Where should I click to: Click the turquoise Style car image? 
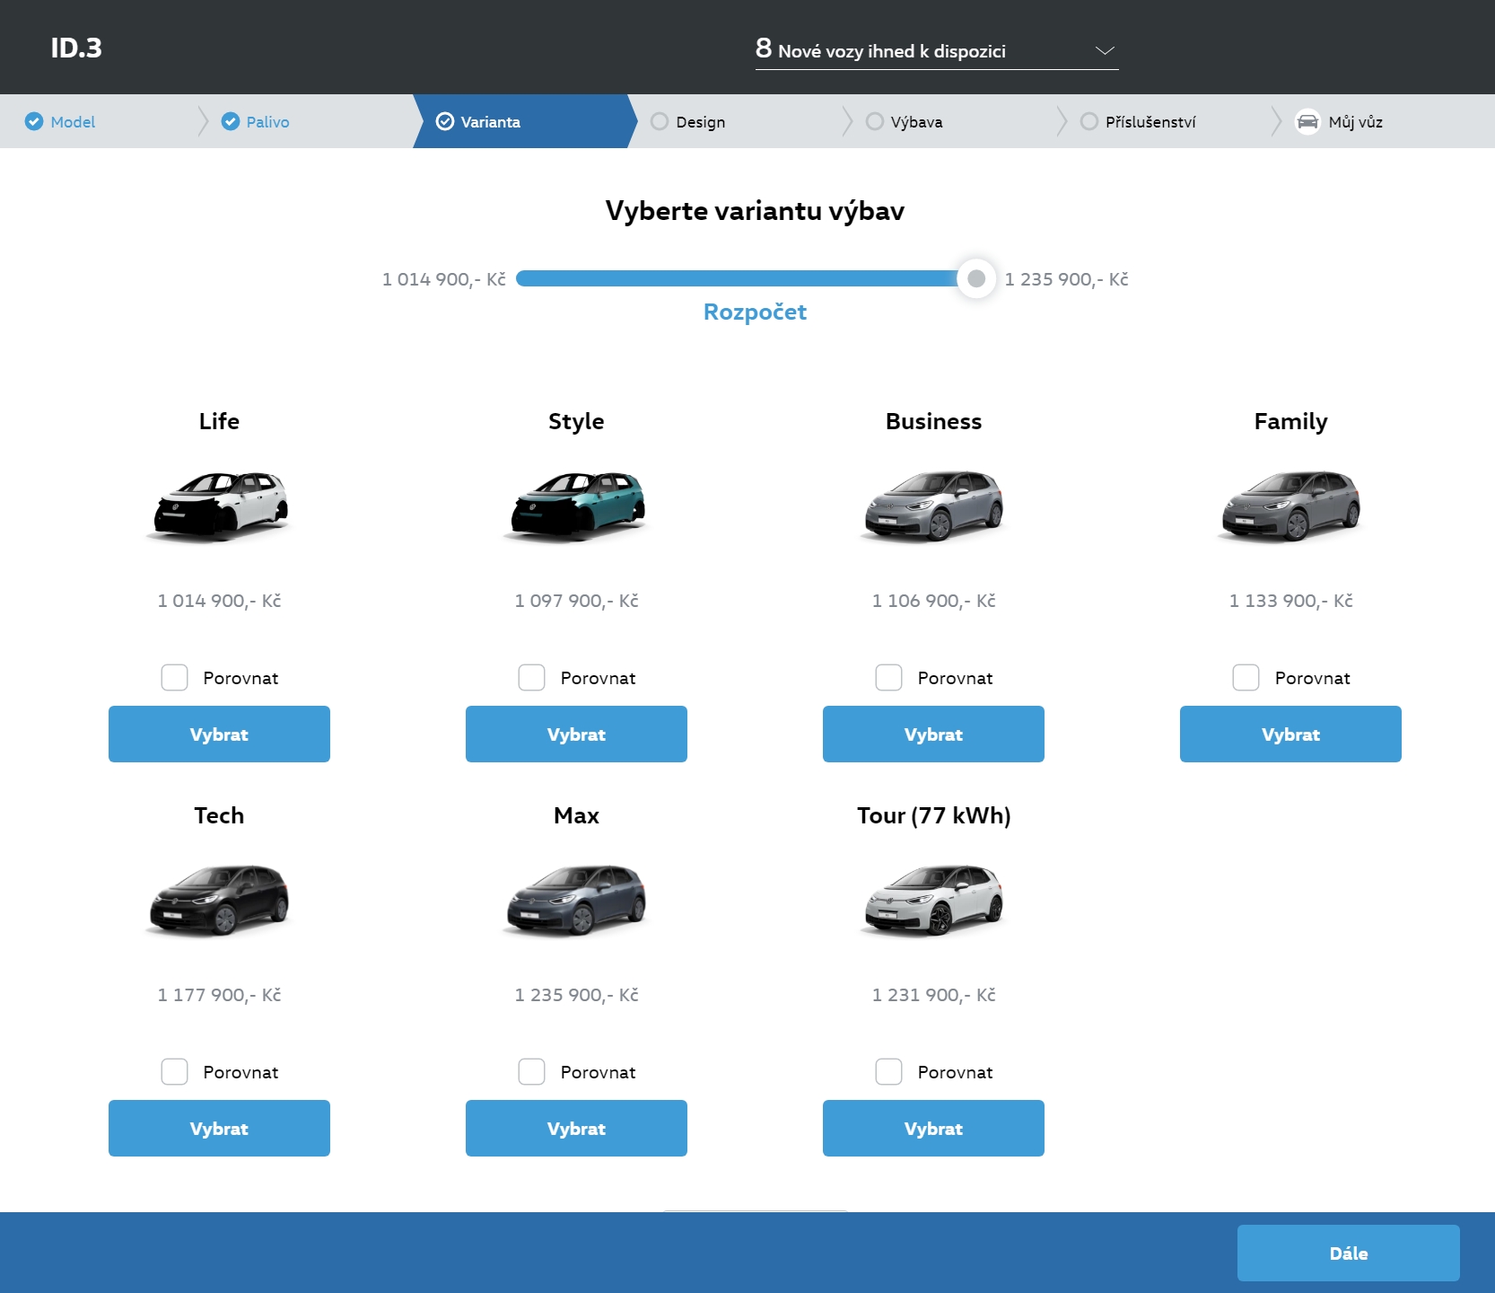click(576, 506)
